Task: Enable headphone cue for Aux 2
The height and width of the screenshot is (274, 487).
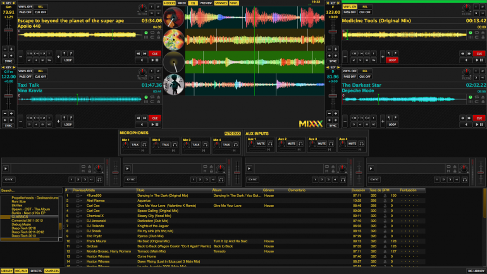Action: pos(300,144)
